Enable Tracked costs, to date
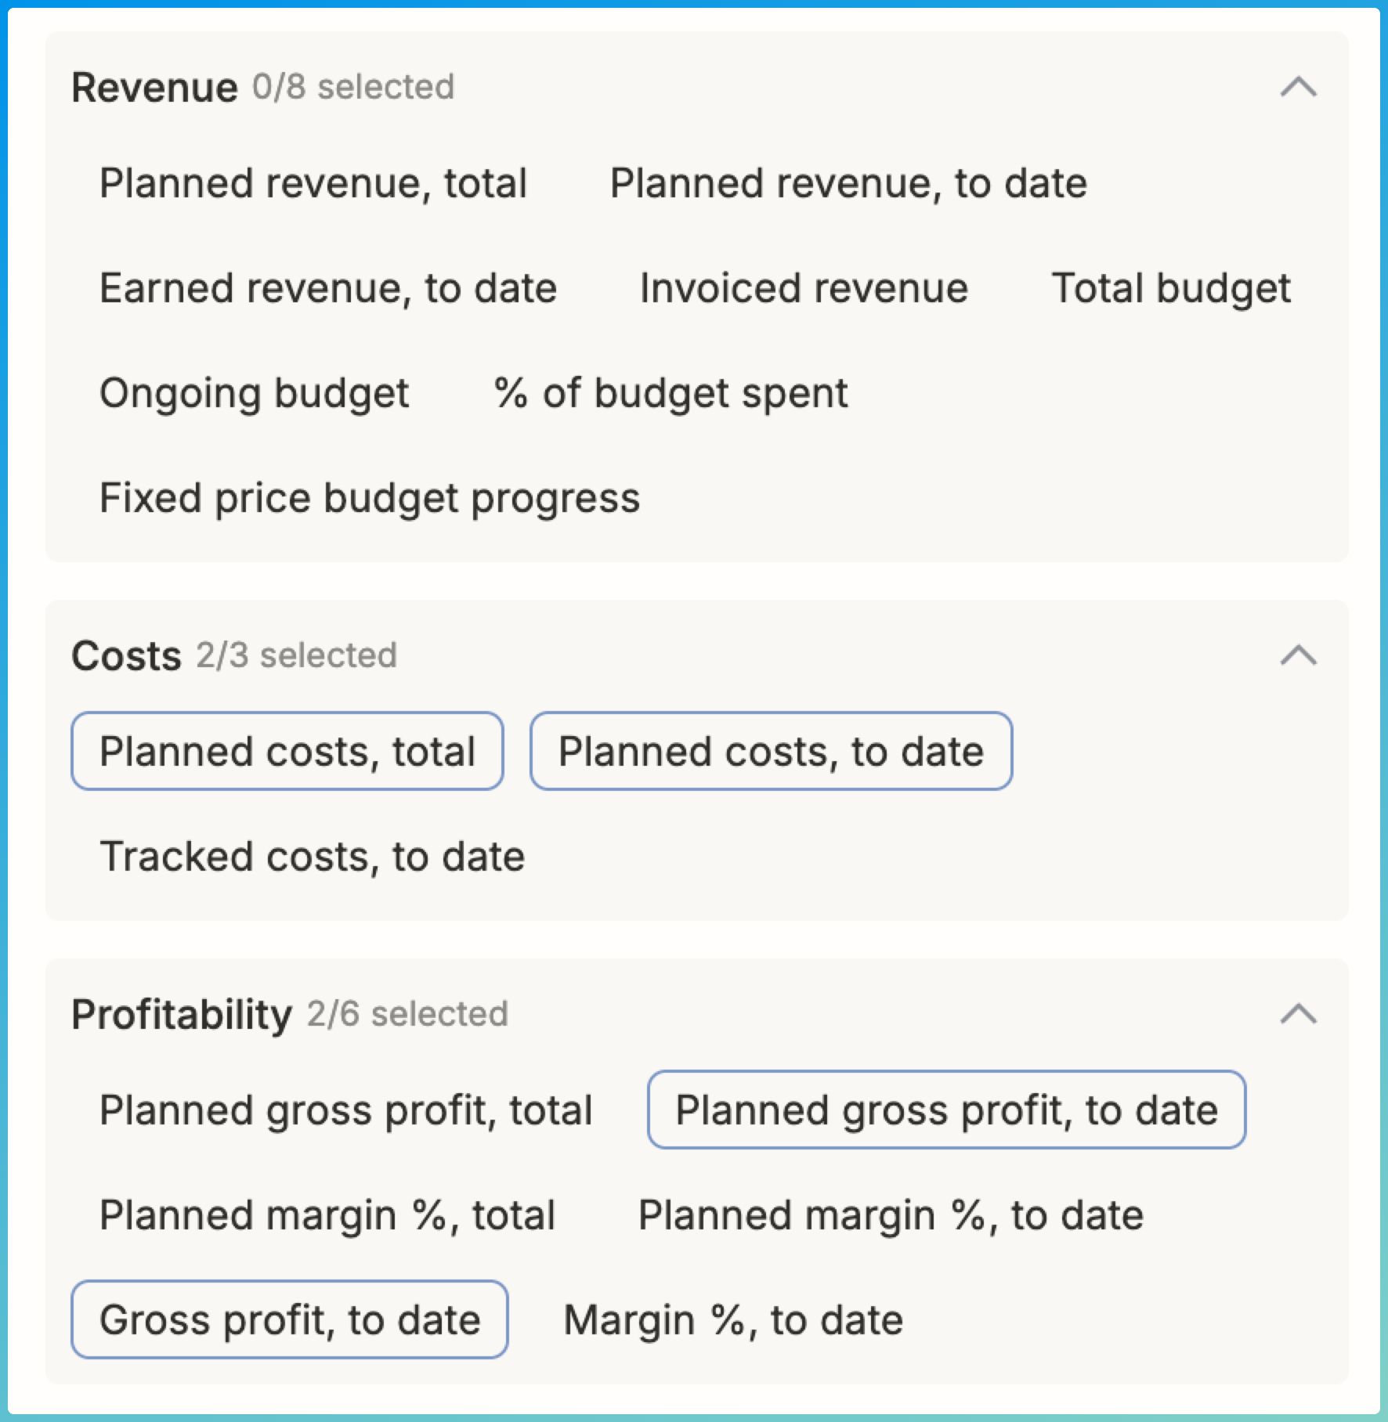 point(312,857)
